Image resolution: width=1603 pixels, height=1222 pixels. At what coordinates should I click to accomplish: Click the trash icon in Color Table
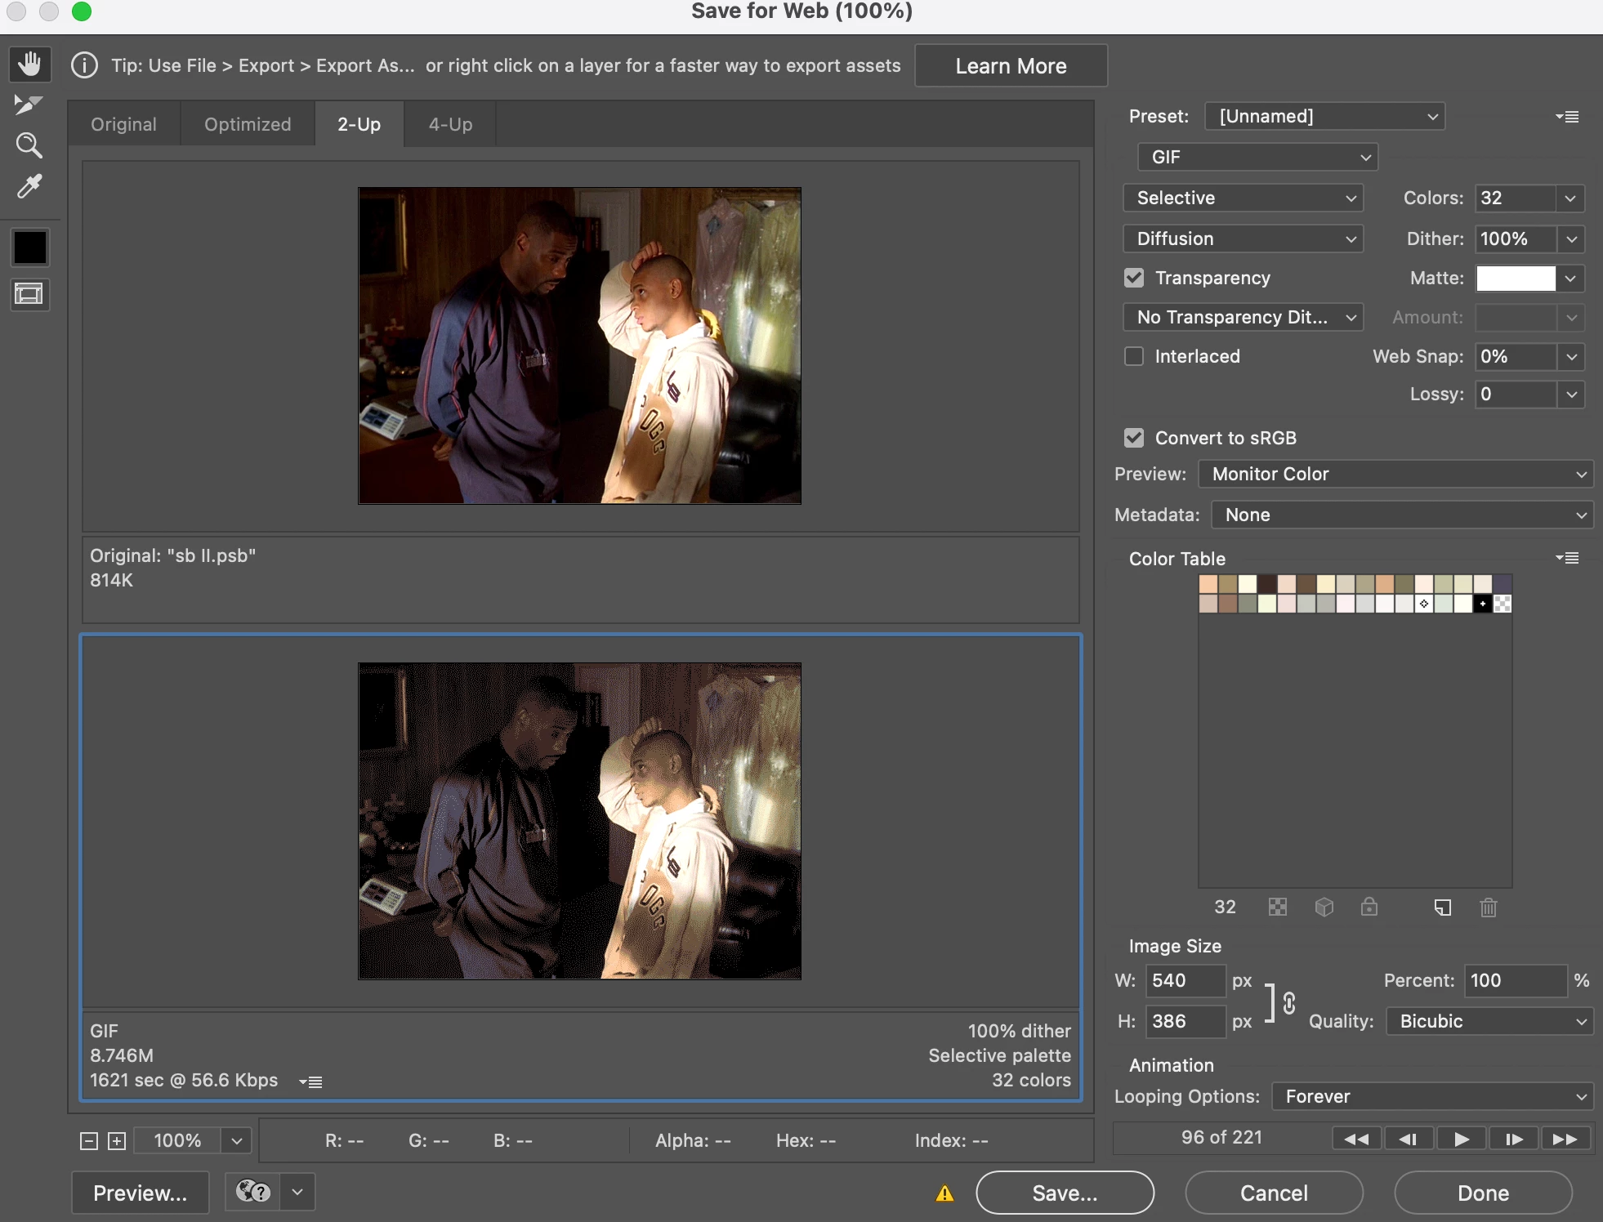(x=1488, y=908)
